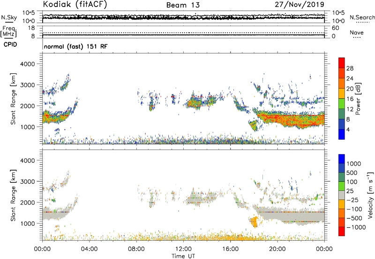This screenshot has height=259, width=375.
Task: Click 'normal (fast) 151 RF' text
Action: point(75,46)
